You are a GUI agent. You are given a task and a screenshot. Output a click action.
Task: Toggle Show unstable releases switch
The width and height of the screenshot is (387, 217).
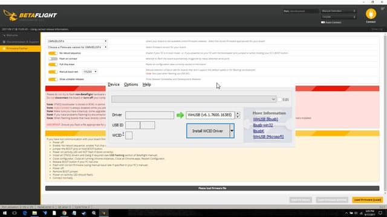53,79
